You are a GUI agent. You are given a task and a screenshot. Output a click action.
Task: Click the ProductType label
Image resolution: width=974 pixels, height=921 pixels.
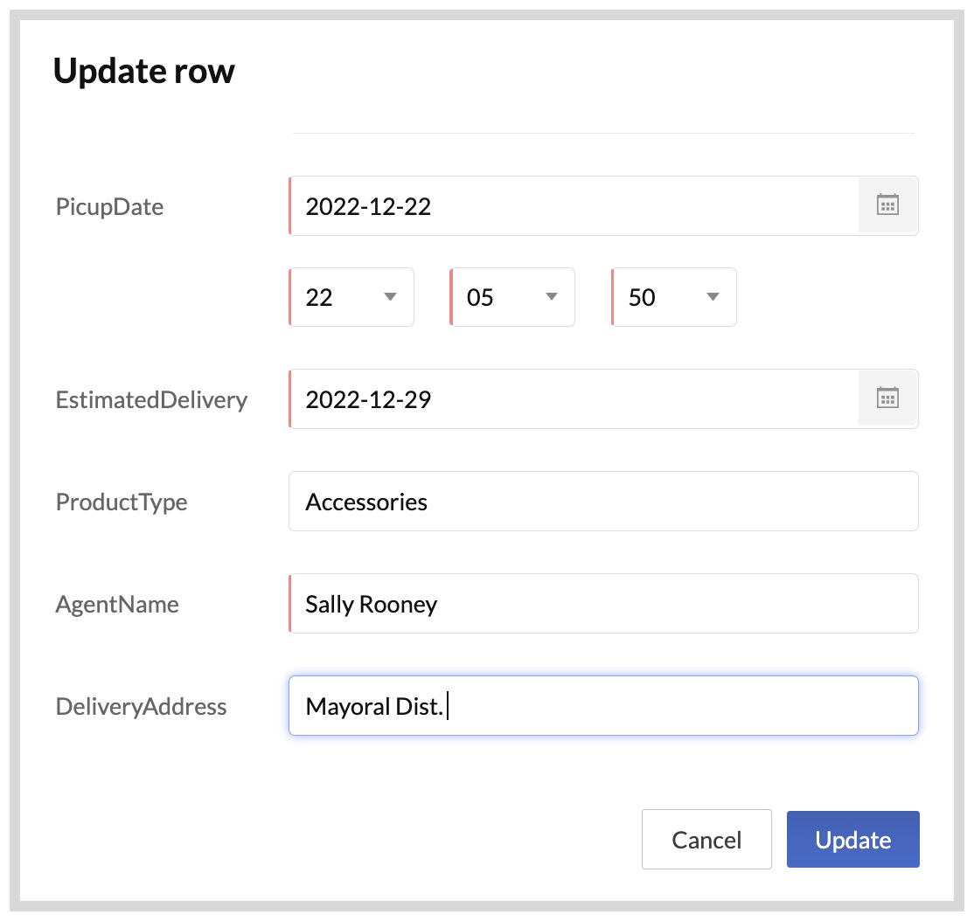[x=121, y=502]
